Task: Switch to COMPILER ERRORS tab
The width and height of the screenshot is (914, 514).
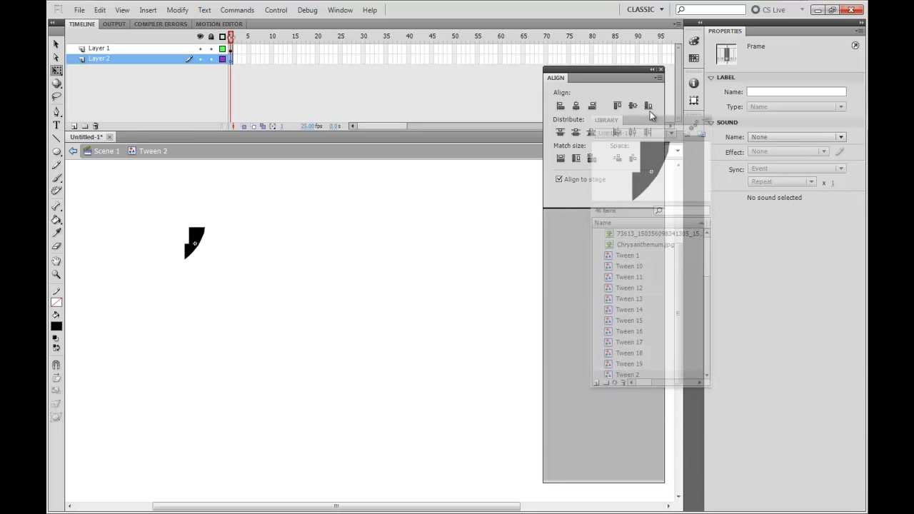Action: tap(161, 24)
